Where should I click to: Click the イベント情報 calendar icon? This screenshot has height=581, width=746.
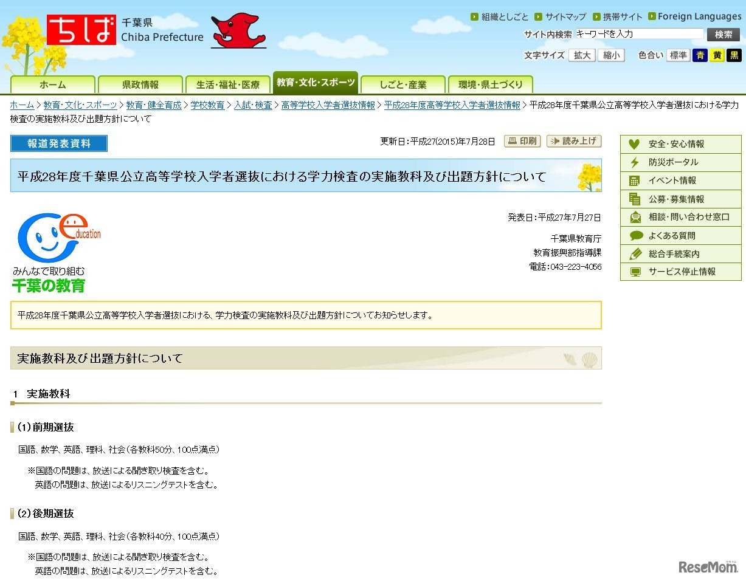(634, 181)
